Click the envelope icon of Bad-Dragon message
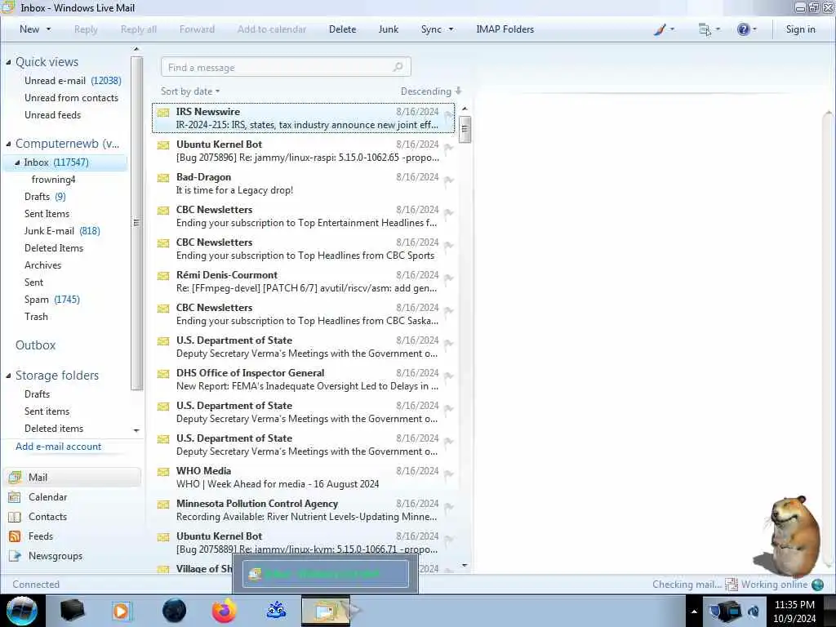Screen dimensions: 836x627 [x=163, y=177]
